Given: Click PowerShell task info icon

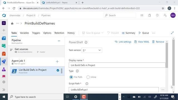Looking at the screenshot, I should [86, 42].
